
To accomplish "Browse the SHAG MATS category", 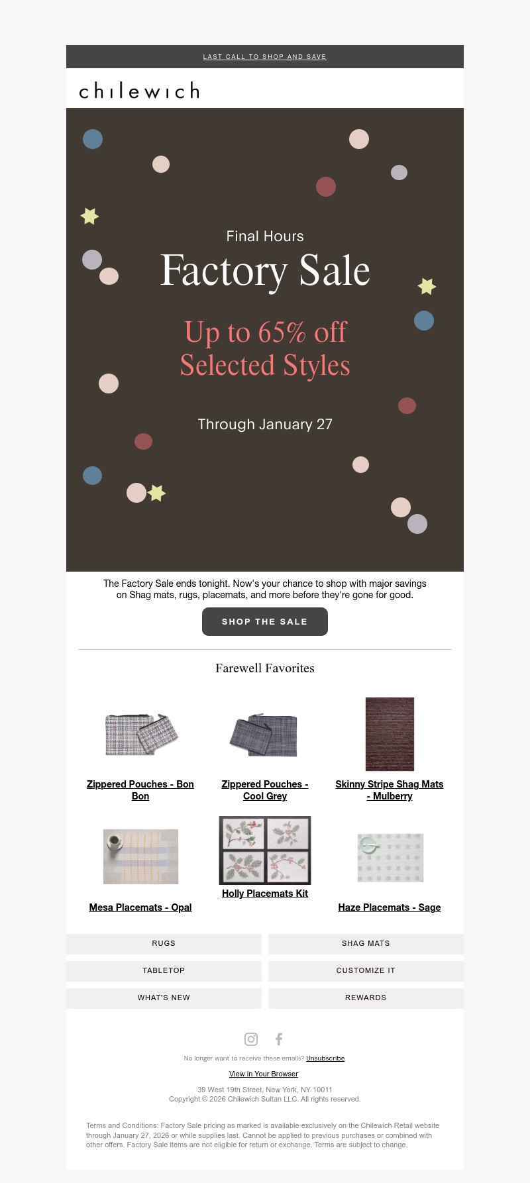I will pos(365,943).
